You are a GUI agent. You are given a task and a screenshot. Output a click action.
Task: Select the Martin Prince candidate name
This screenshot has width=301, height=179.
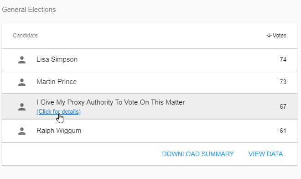tap(57, 82)
